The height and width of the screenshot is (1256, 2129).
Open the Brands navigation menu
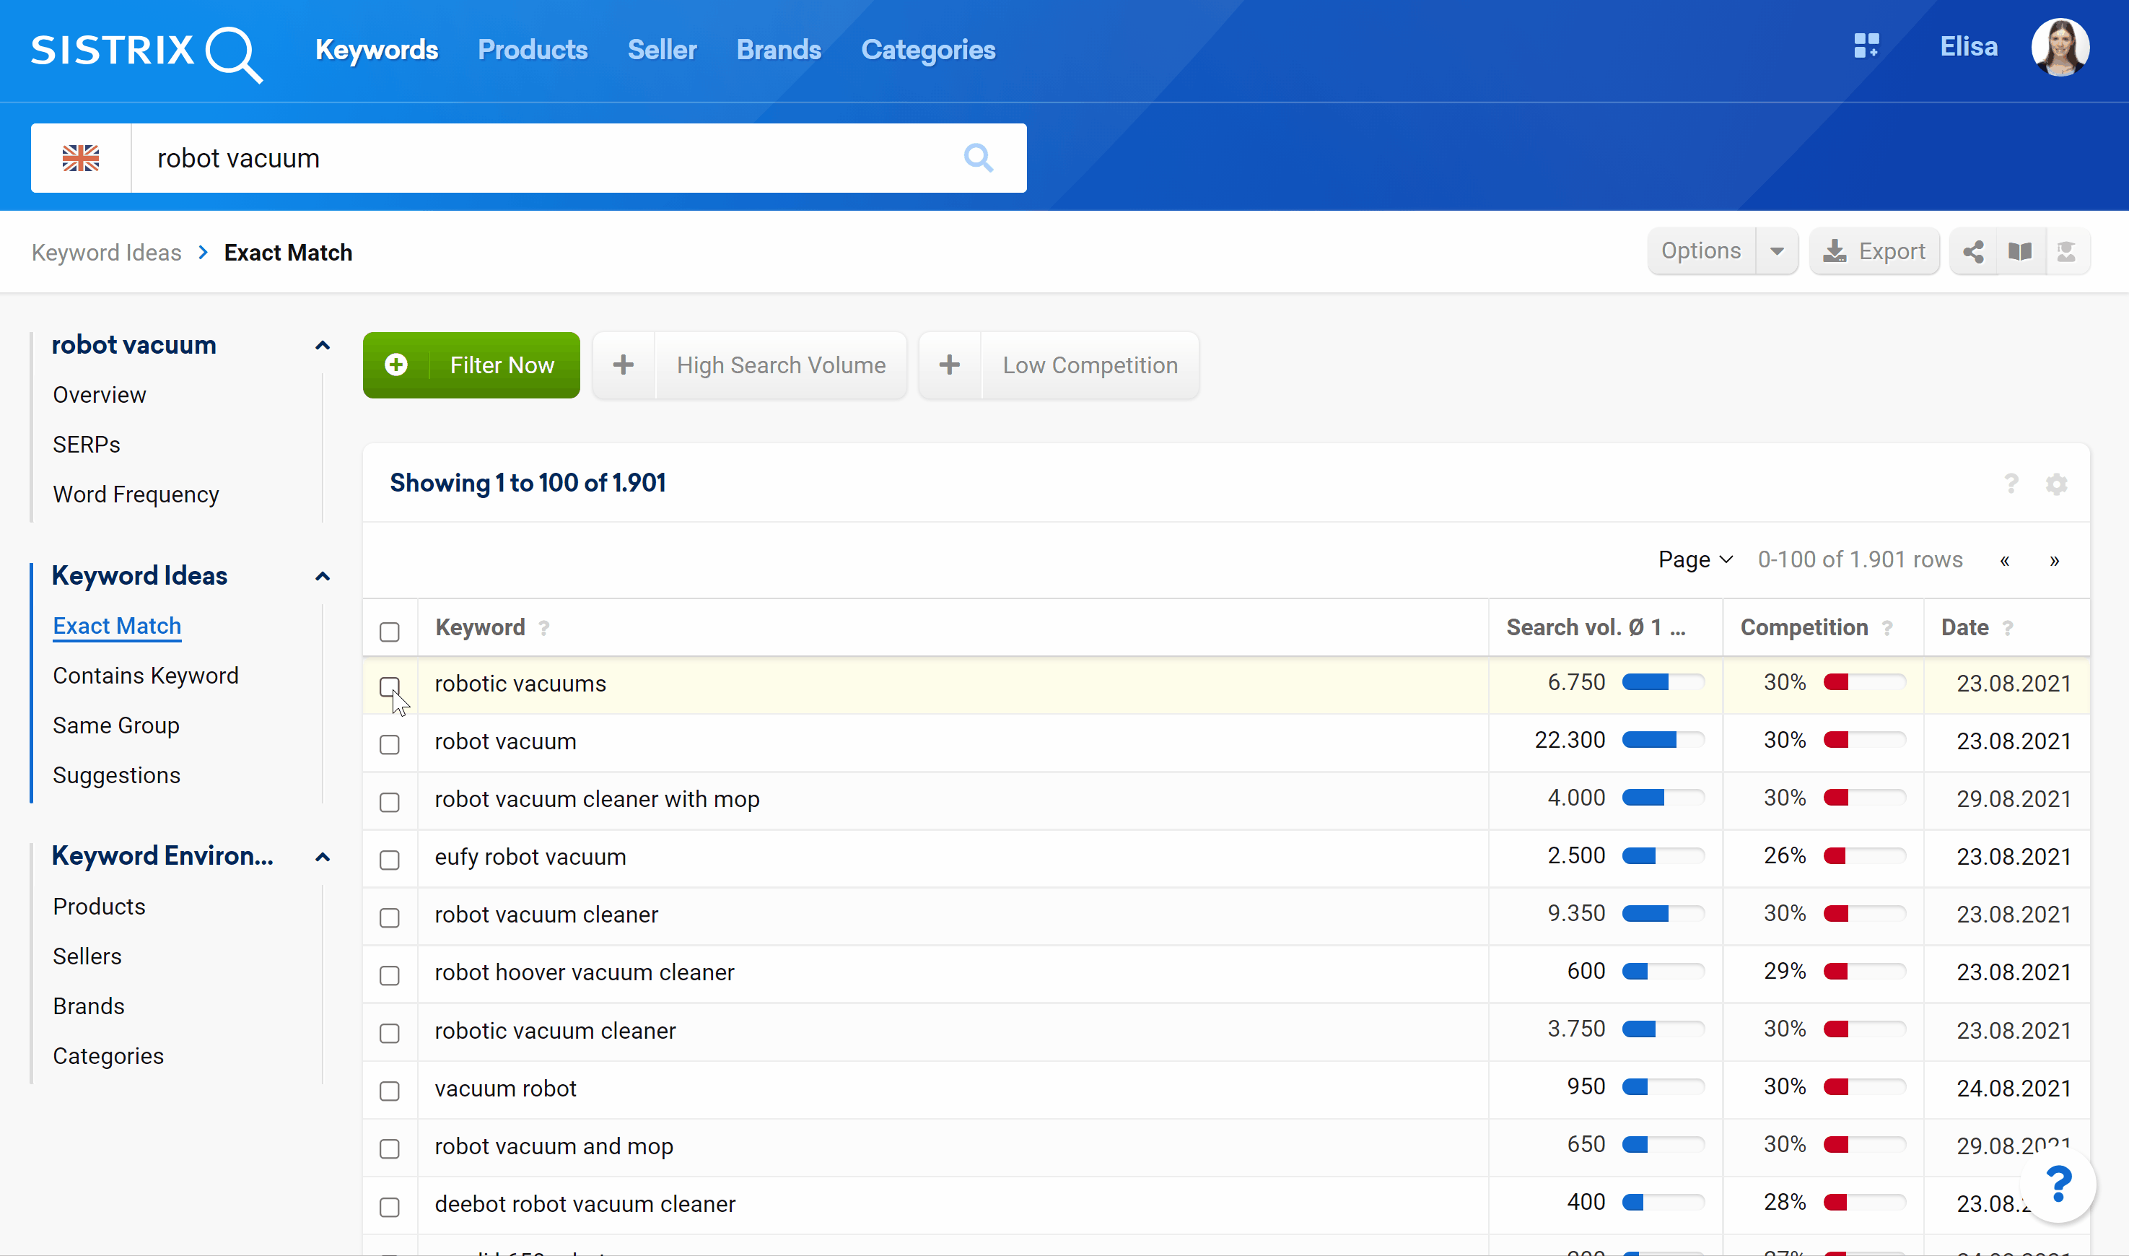pos(778,50)
